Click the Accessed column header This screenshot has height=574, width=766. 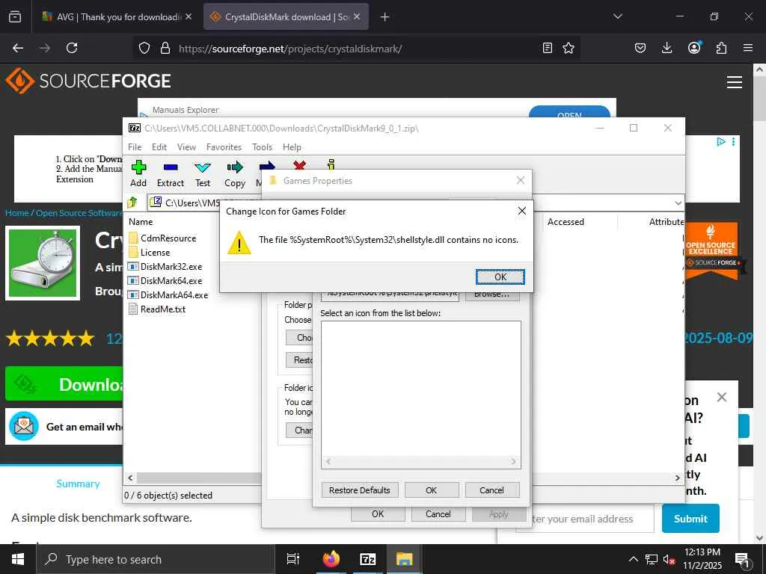(566, 221)
